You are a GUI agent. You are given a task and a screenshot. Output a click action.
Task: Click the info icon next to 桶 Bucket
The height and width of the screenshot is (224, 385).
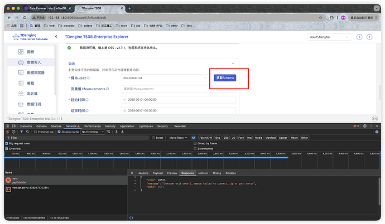[88, 78]
